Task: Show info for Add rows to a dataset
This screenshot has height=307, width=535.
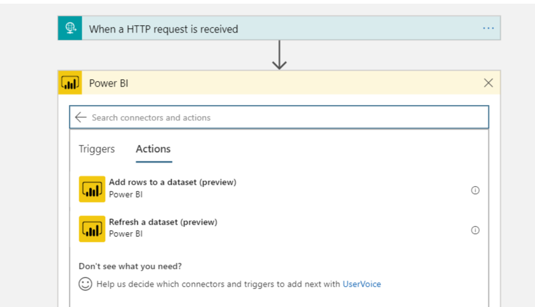Action: point(475,190)
